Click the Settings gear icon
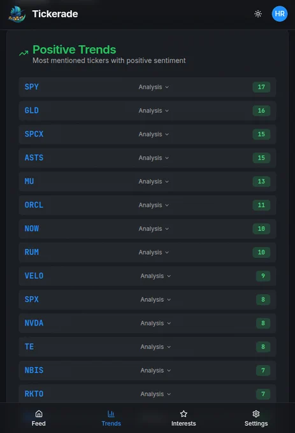 point(256,413)
